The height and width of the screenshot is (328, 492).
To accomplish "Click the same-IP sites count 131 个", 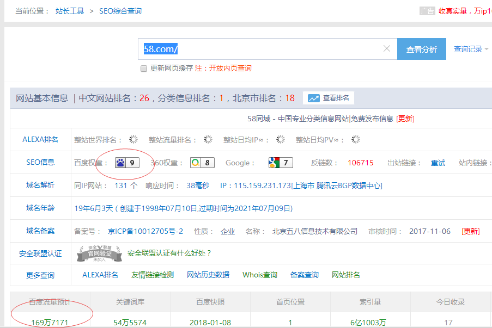I will (126, 185).
